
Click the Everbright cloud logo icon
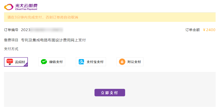[9, 7]
